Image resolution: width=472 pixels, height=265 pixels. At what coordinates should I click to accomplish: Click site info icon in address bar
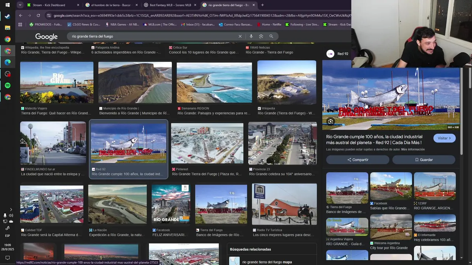tap(49, 15)
